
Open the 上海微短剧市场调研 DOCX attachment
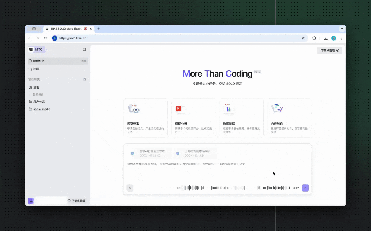195,153
